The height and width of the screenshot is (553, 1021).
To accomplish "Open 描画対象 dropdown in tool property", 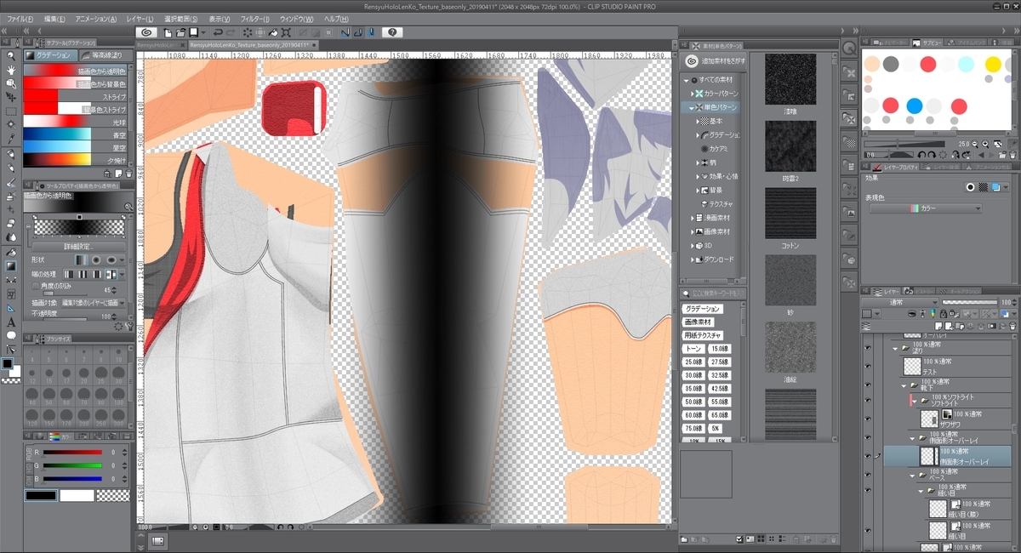I will (x=94, y=302).
